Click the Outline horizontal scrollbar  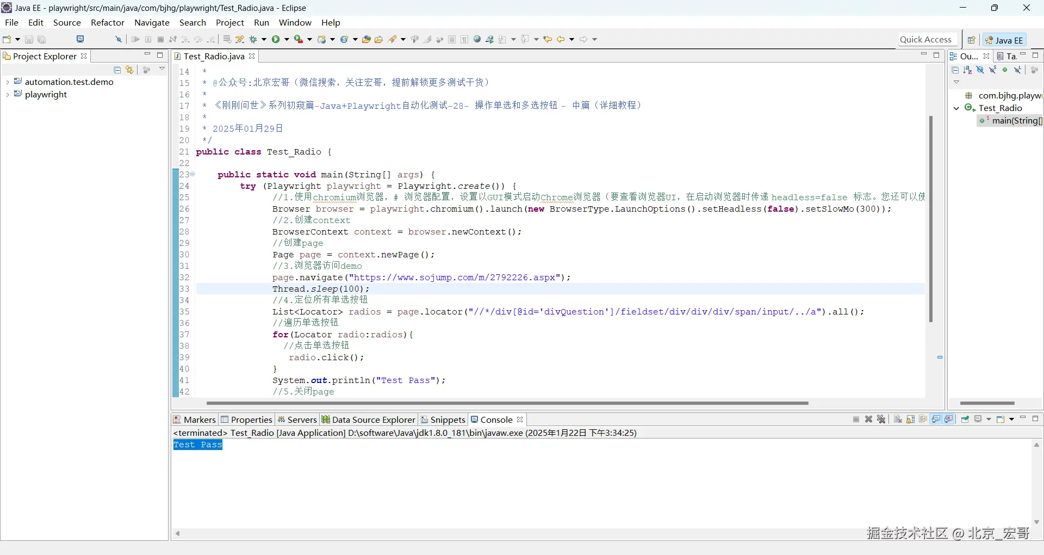pos(987,403)
